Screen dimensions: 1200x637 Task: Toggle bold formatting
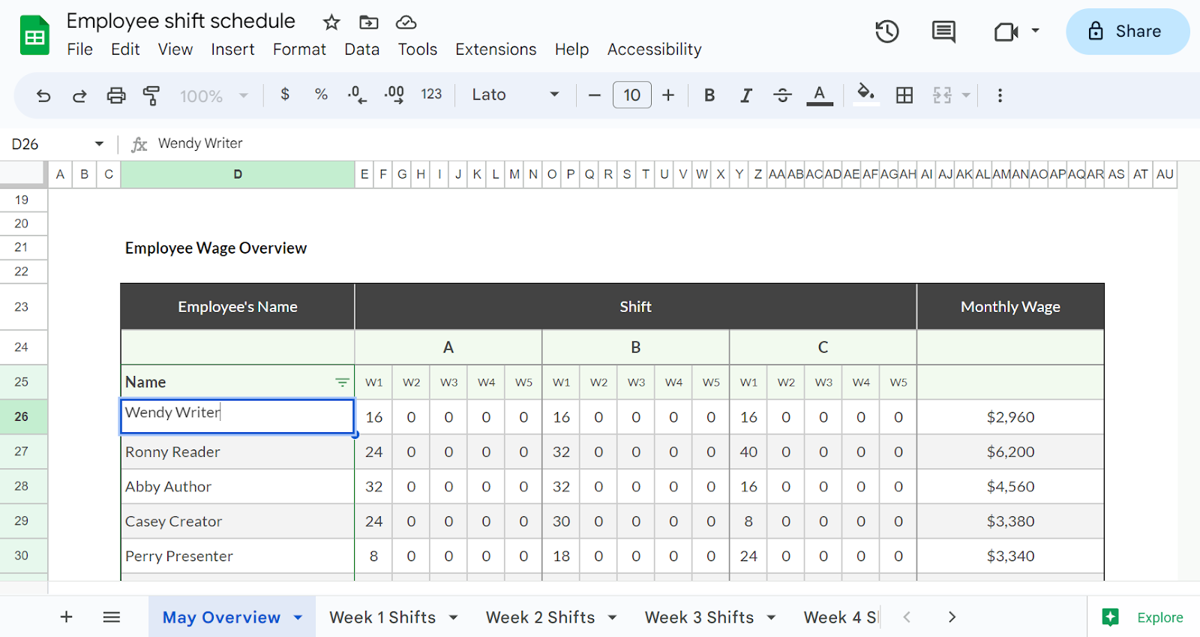709,95
